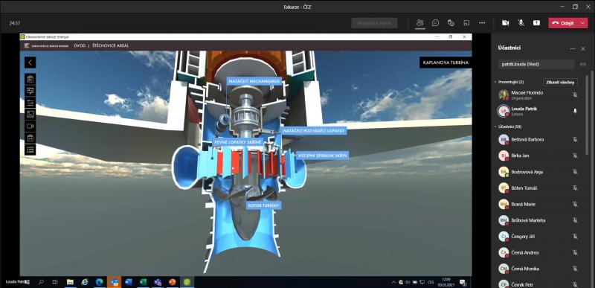
Task: Click the back arrow in the presentation
Action: tap(30, 63)
